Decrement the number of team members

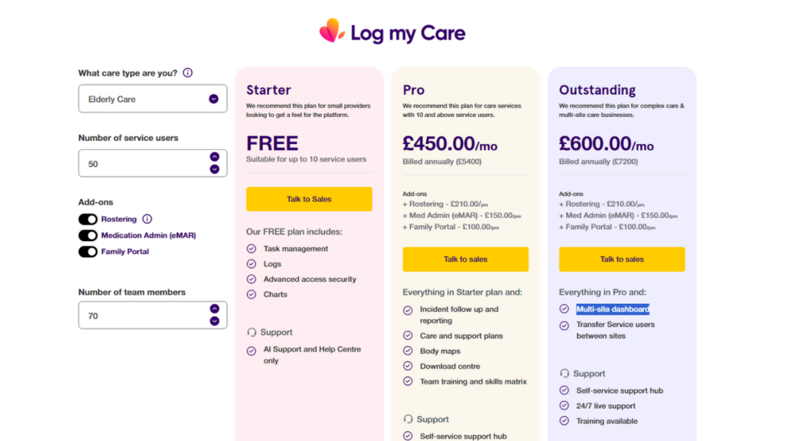tap(214, 320)
